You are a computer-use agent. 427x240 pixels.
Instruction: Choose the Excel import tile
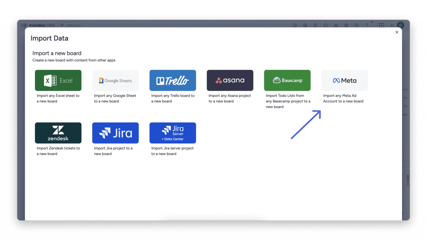[58, 80]
